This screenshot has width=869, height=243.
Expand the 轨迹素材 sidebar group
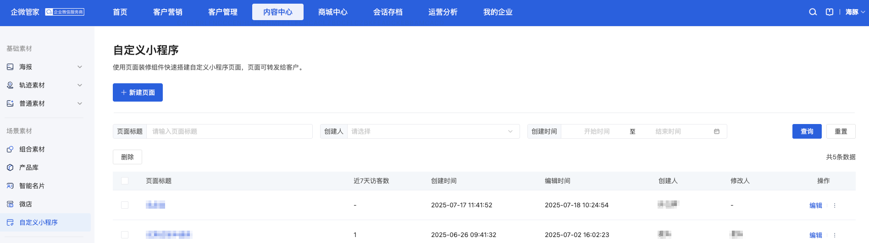(x=80, y=85)
